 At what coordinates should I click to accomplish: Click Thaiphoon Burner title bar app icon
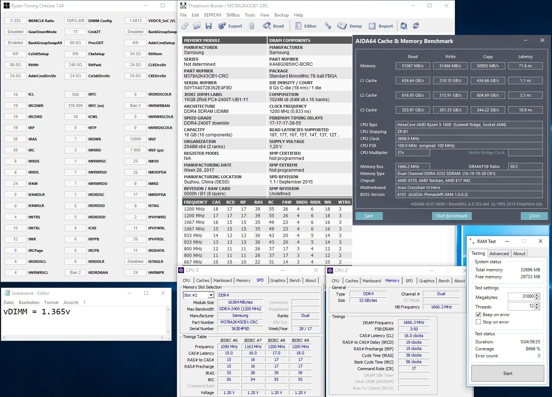click(x=184, y=6)
